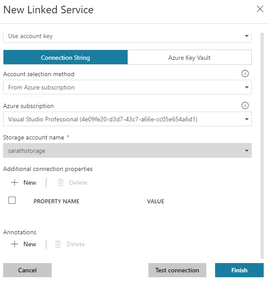The width and height of the screenshot is (269, 283).
Task: Click the trash icon under Annotations
Action: (58, 244)
